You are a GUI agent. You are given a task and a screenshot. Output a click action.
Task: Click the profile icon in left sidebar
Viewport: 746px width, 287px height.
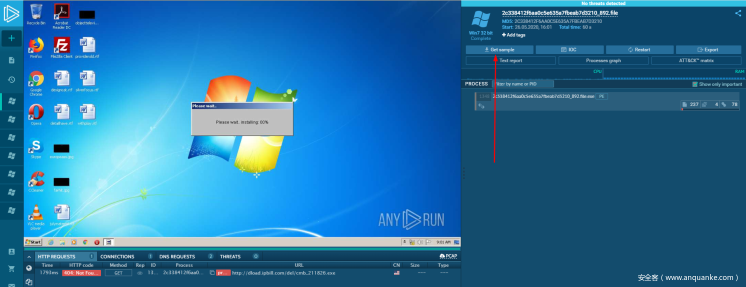(11, 251)
